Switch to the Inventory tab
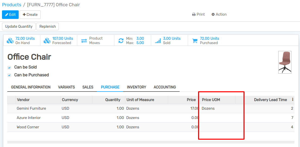Image resolution: width=300 pixels, height=147 pixels. tap(136, 87)
